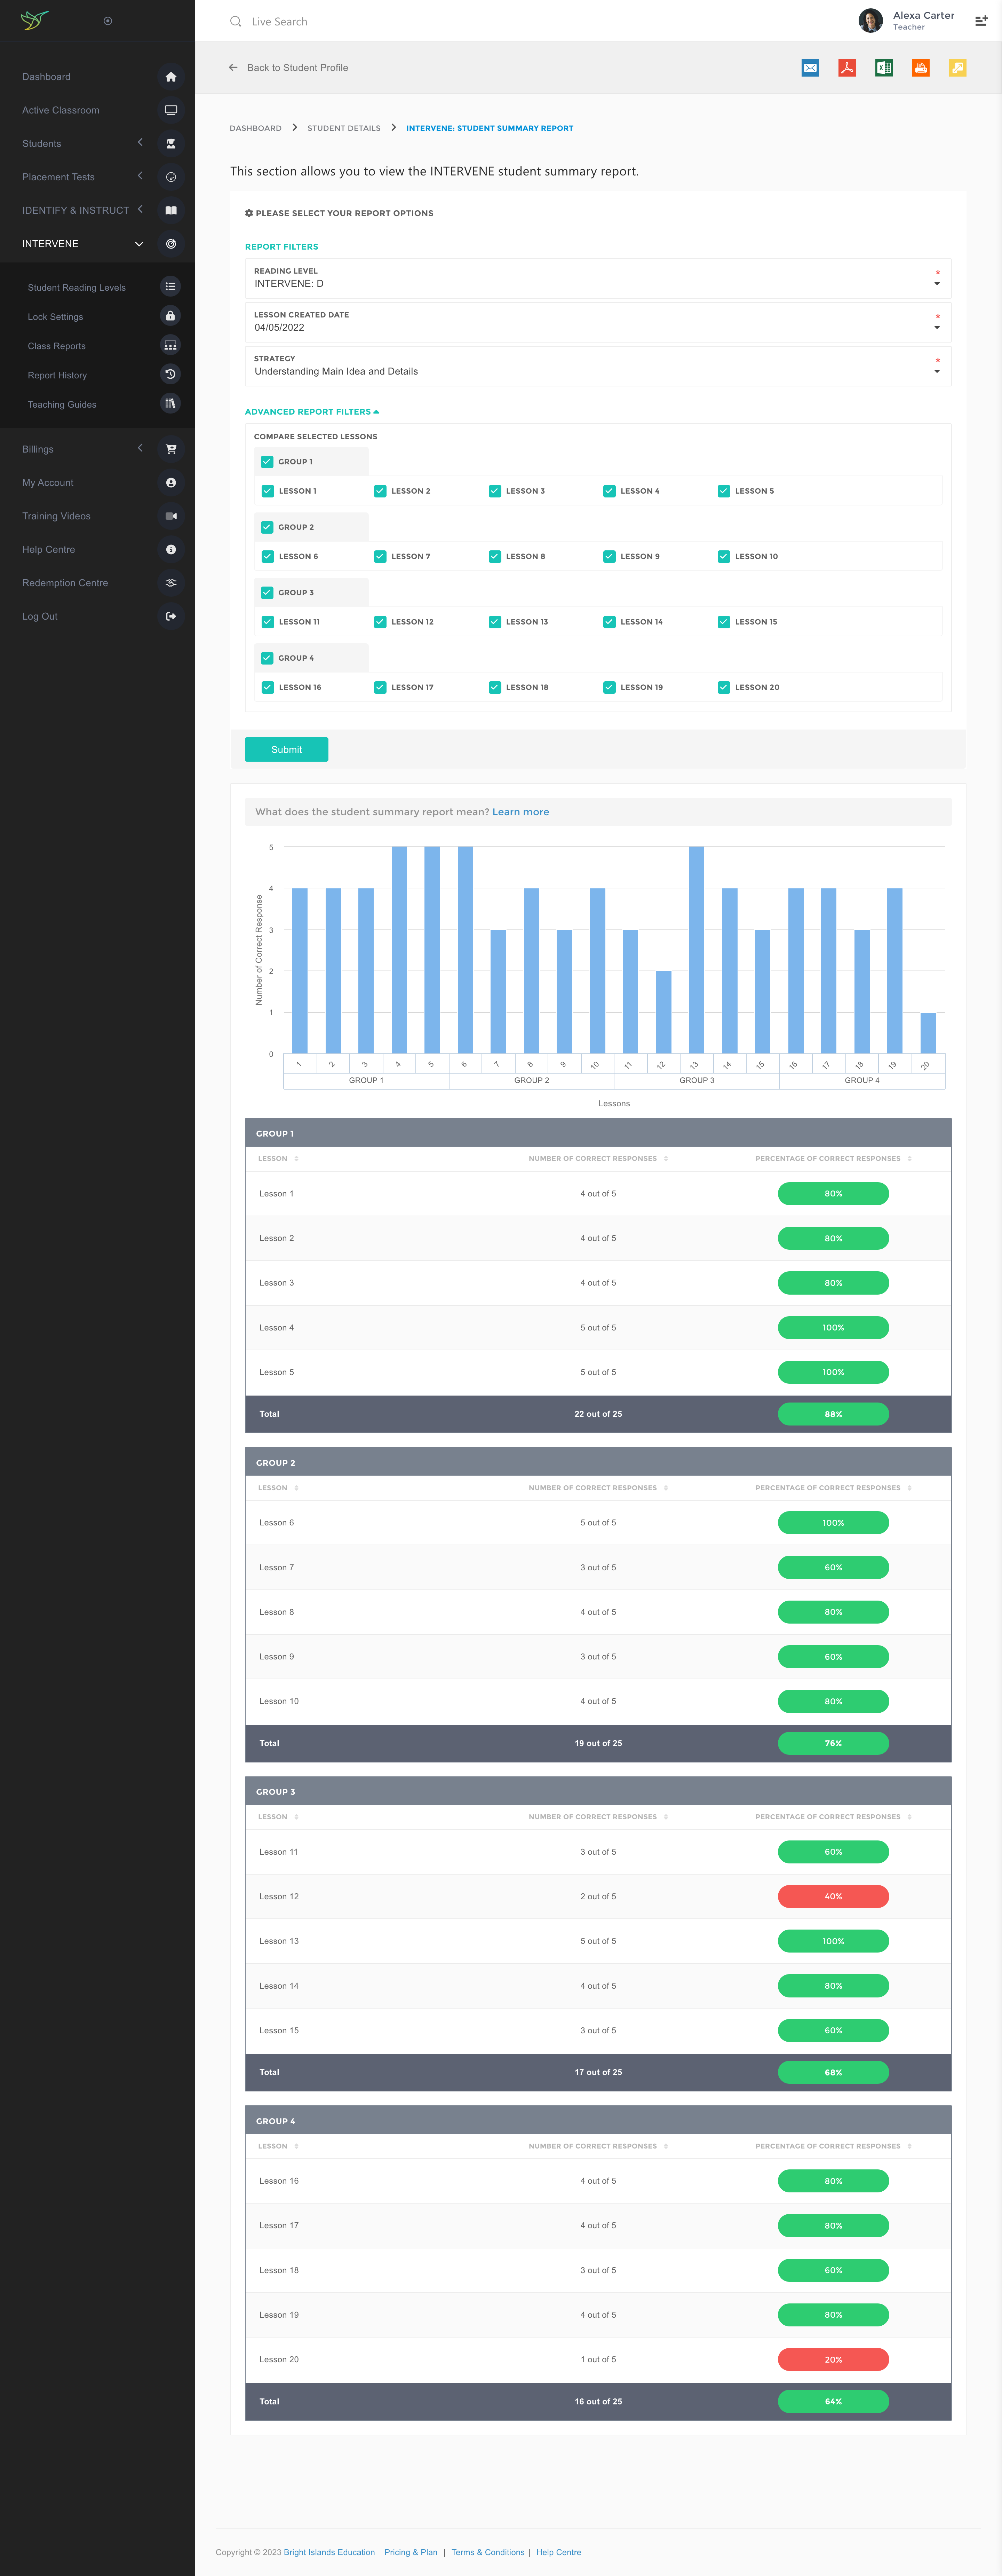The image size is (1002, 2576).
Task: Open Student Reading Levels menu item
Action: (77, 288)
